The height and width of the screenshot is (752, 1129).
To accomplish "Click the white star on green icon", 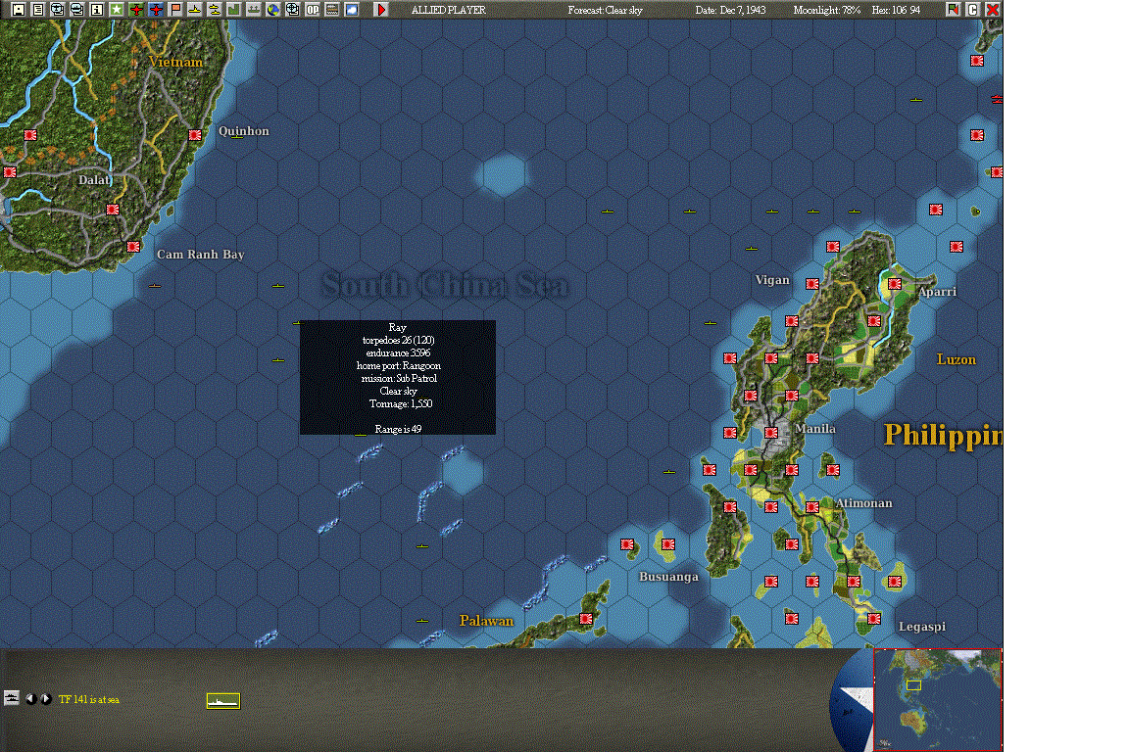I will point(117,10).
